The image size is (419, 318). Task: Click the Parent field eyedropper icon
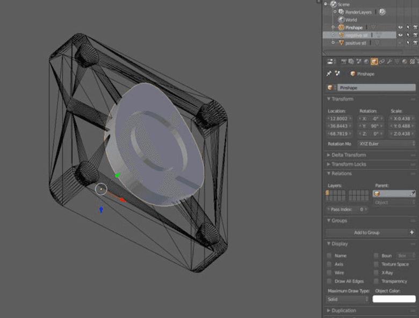pos(412,193)
